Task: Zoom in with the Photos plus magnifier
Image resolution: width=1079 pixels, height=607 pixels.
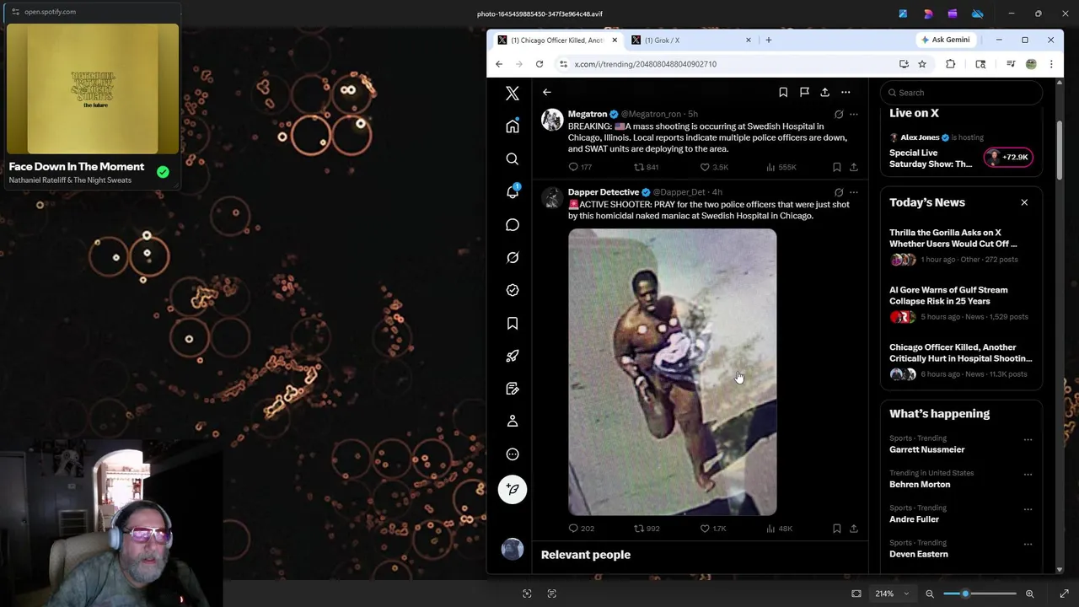Action: 1029,594
